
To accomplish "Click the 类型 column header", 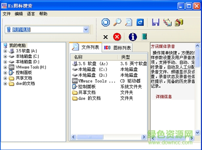I will [133, 57].
